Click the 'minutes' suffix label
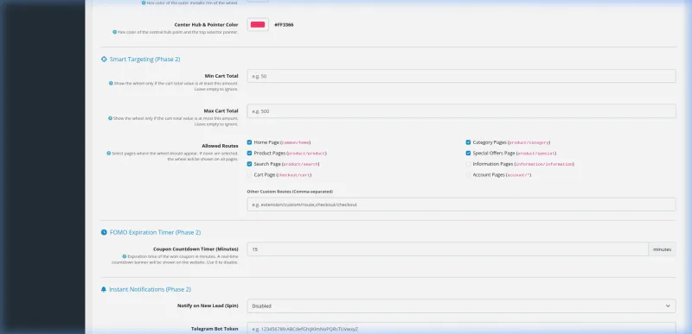This screenshot has width=692, height=334. point(662,249)
